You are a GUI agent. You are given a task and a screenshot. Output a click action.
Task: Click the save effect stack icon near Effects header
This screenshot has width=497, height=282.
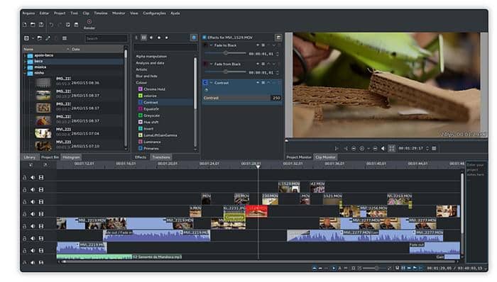point(278,38)
